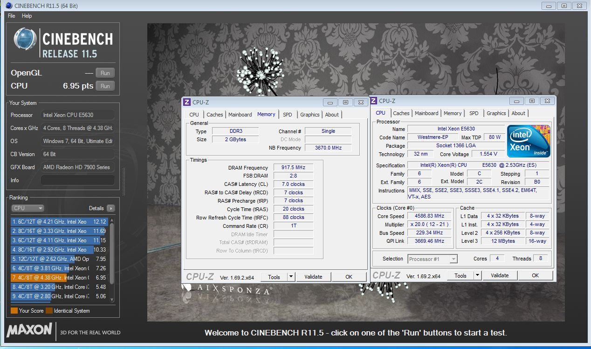Click OK in right CPU-Z window
Image resolution: width=591 pixels, height=349 pixels.
(536, 275)
